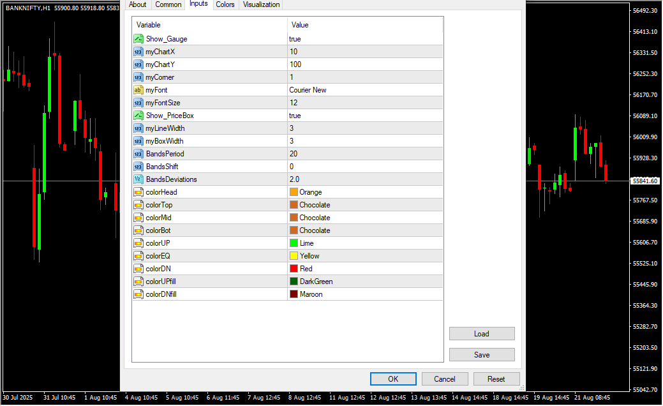Open the About tab
663x406 pixels.
point(137,4)
